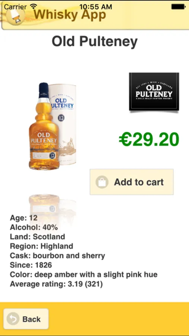The image size is (189, 336).
Task: Open the Old Pulteney brand logo
Action: click(x=154, y=92)
